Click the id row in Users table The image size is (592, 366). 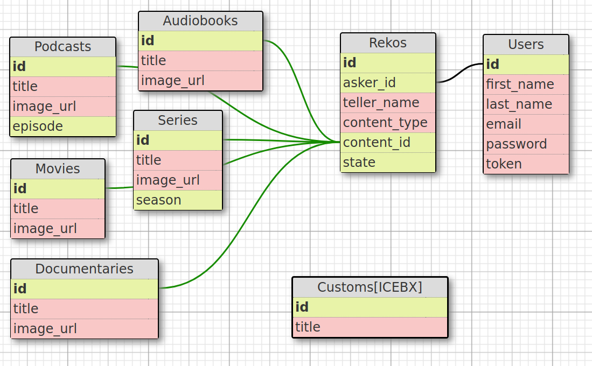tap(526, 64)
